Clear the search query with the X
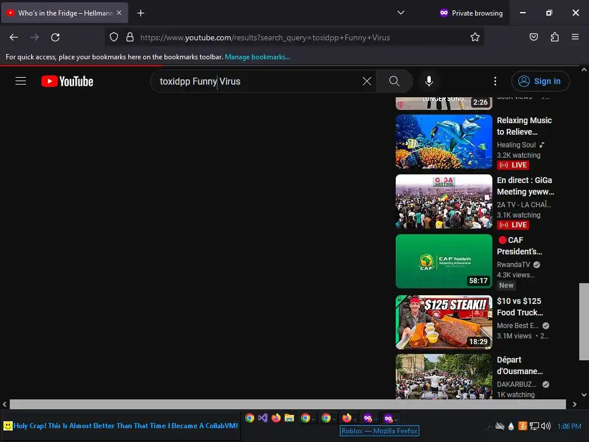 [x=367, y=81]
